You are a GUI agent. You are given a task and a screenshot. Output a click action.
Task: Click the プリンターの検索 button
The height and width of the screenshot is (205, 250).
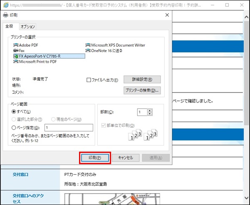pyautogui.click(x=142, y=90)
